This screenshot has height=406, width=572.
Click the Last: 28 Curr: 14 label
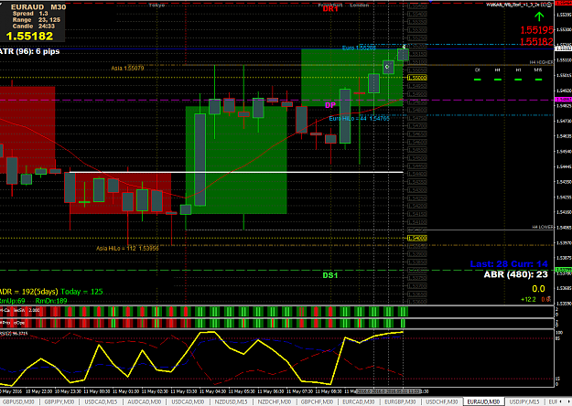tap(509, 264)
